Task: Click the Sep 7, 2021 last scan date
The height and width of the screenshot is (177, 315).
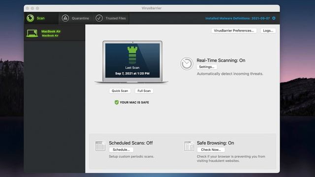Action: 132,74
